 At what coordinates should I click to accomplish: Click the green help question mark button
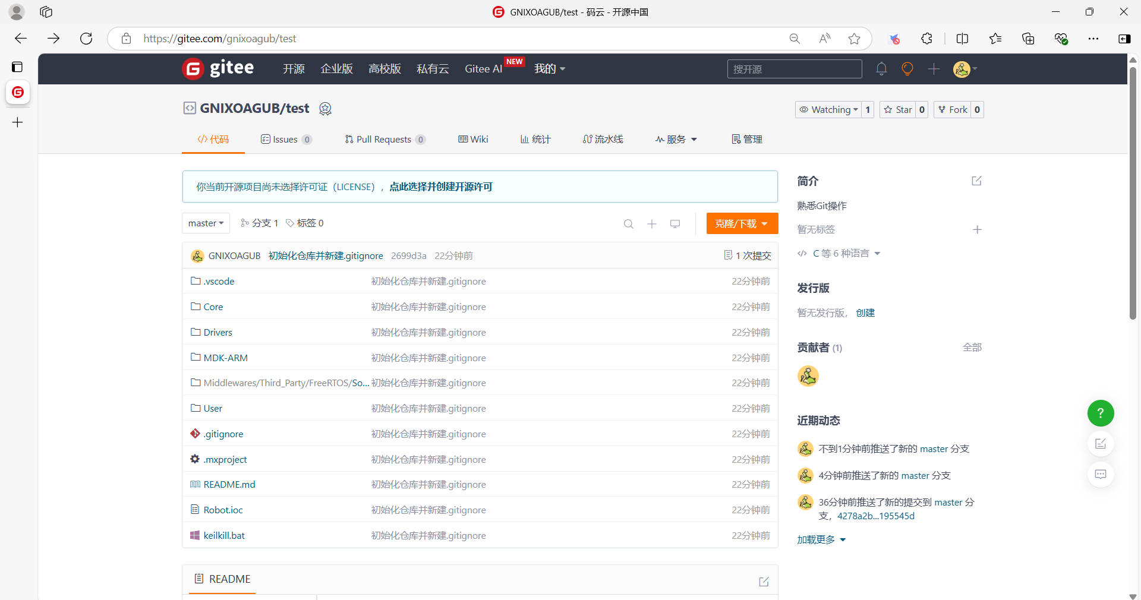pos(1100,413)
